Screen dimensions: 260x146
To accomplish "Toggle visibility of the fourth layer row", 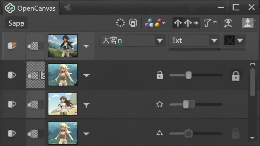I will 12,133.
